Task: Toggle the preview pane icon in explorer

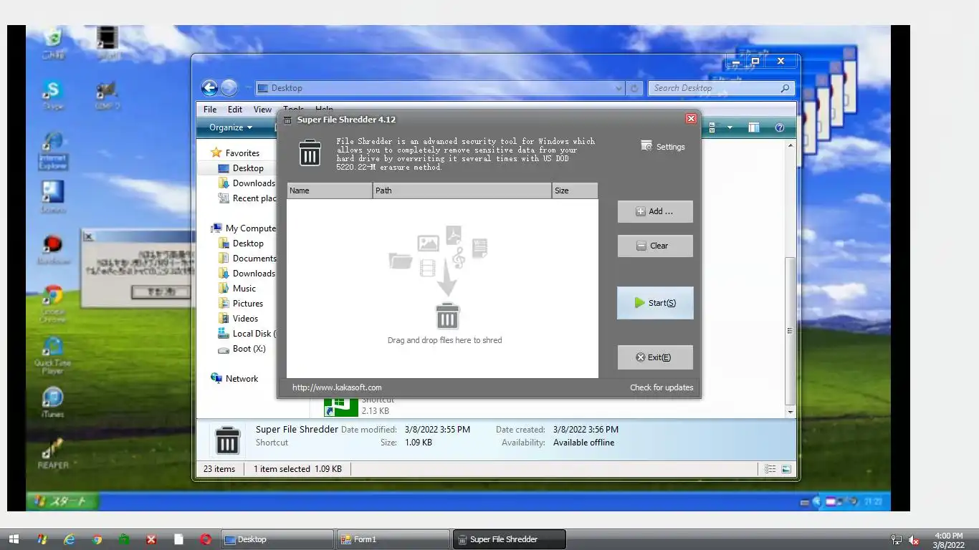Action: 754,127
